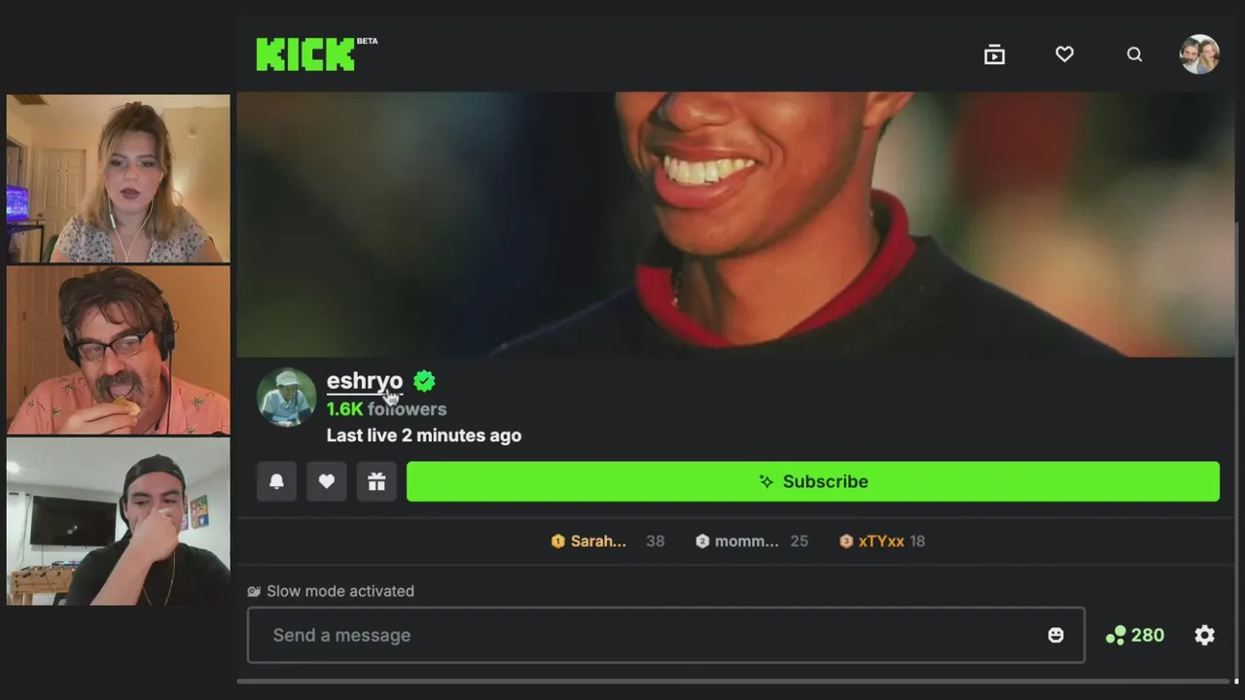Screen dimensions: 1245x700
Task: Click the green Subscribe button
Action: (813, 481)
